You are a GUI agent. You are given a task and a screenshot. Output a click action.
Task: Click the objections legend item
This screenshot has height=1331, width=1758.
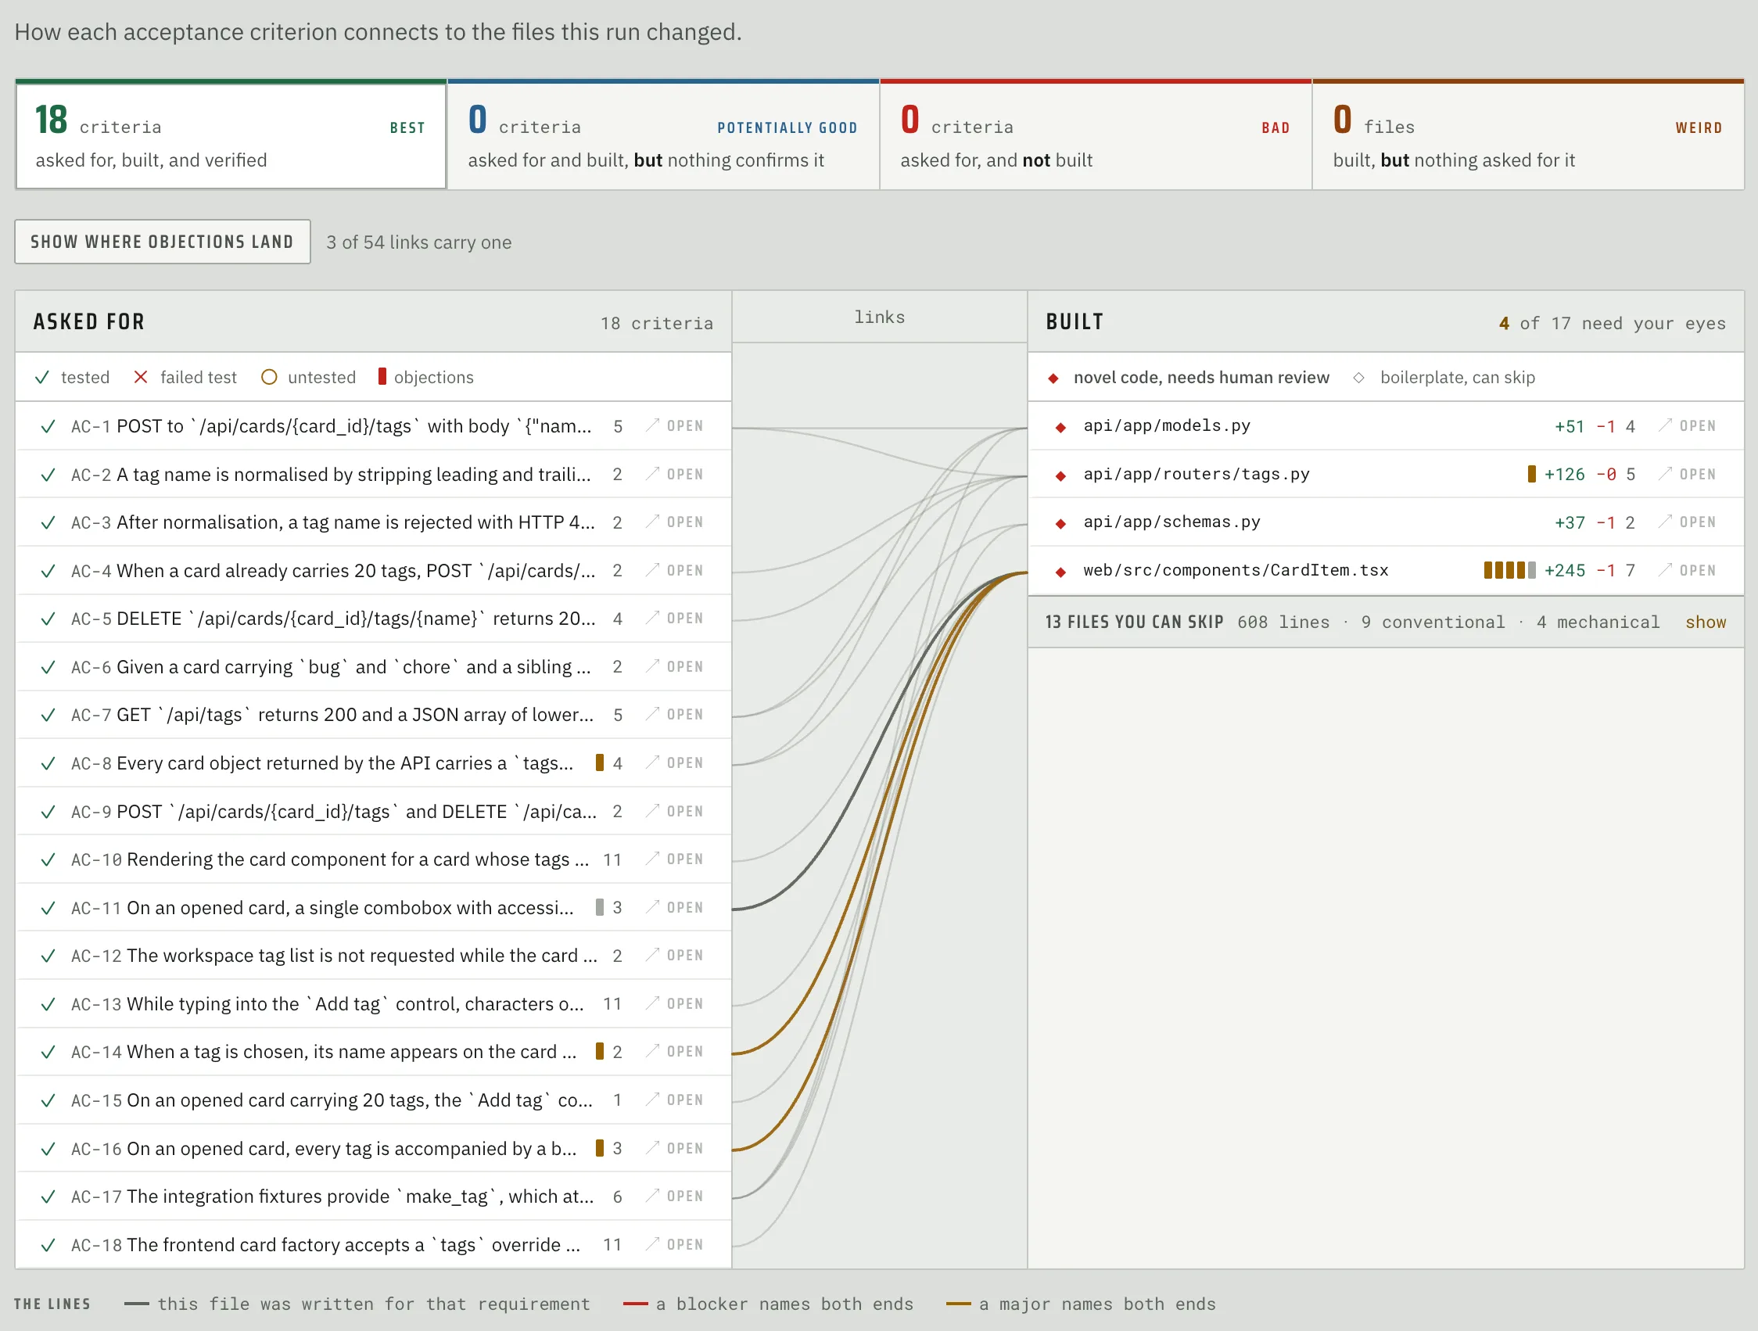[425, 378]
